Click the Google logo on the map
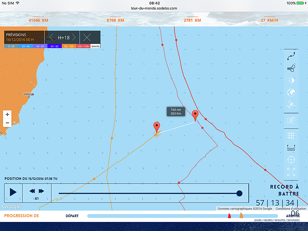Screen dimensions: 308x231 tap(11, 206)
